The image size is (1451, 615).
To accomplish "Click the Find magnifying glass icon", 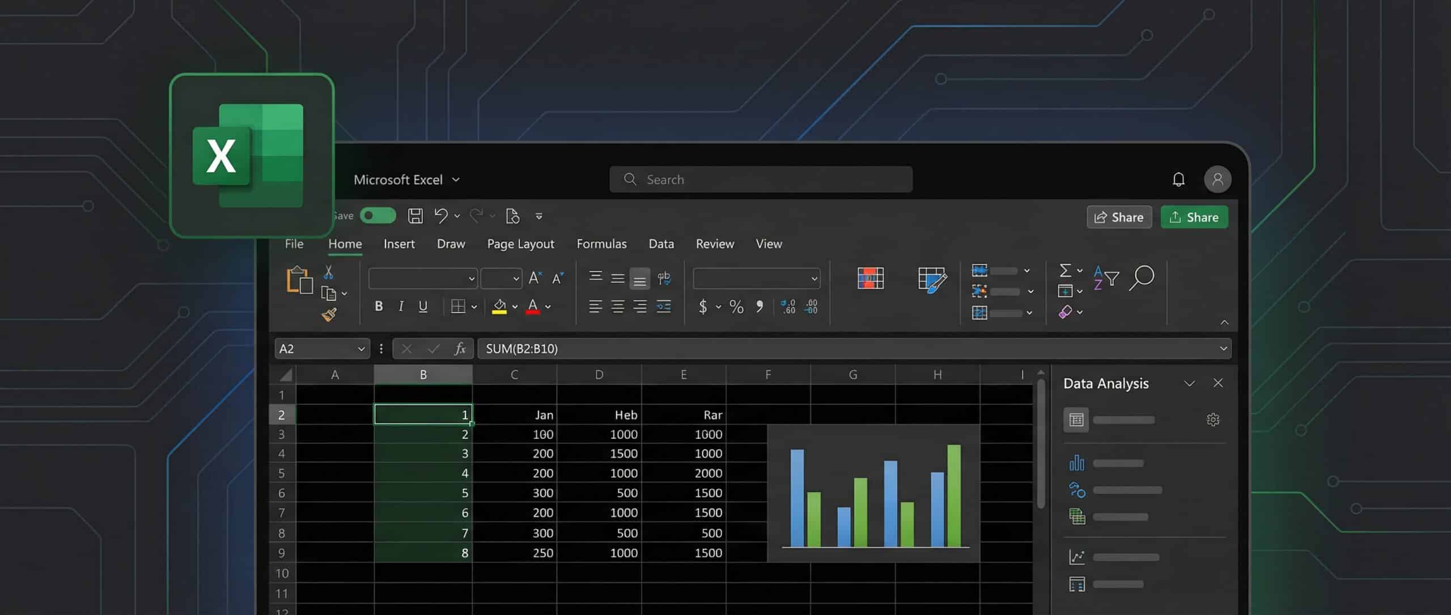I will (1142, 277).
